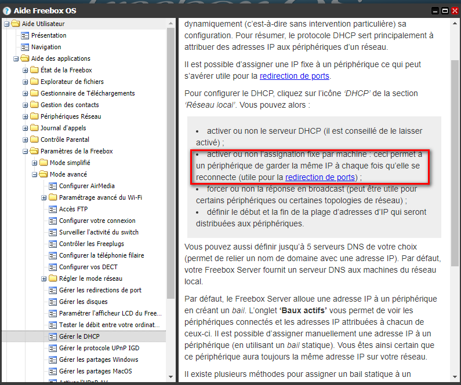
Task: Click the content pane scroll down arrow
Action: pos(455,377)
